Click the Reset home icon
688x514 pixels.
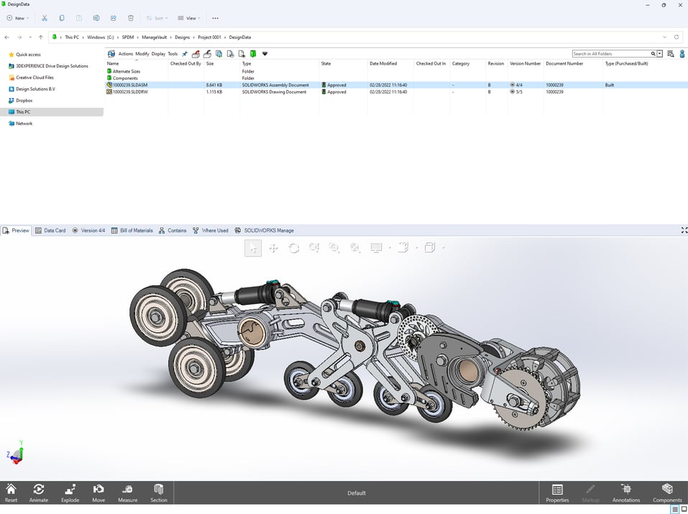pos(11,492)
